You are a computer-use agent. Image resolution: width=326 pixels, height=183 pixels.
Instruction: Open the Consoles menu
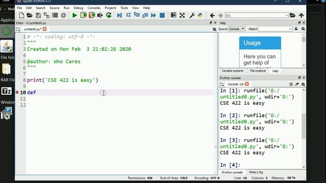click(x=94, y=8)
